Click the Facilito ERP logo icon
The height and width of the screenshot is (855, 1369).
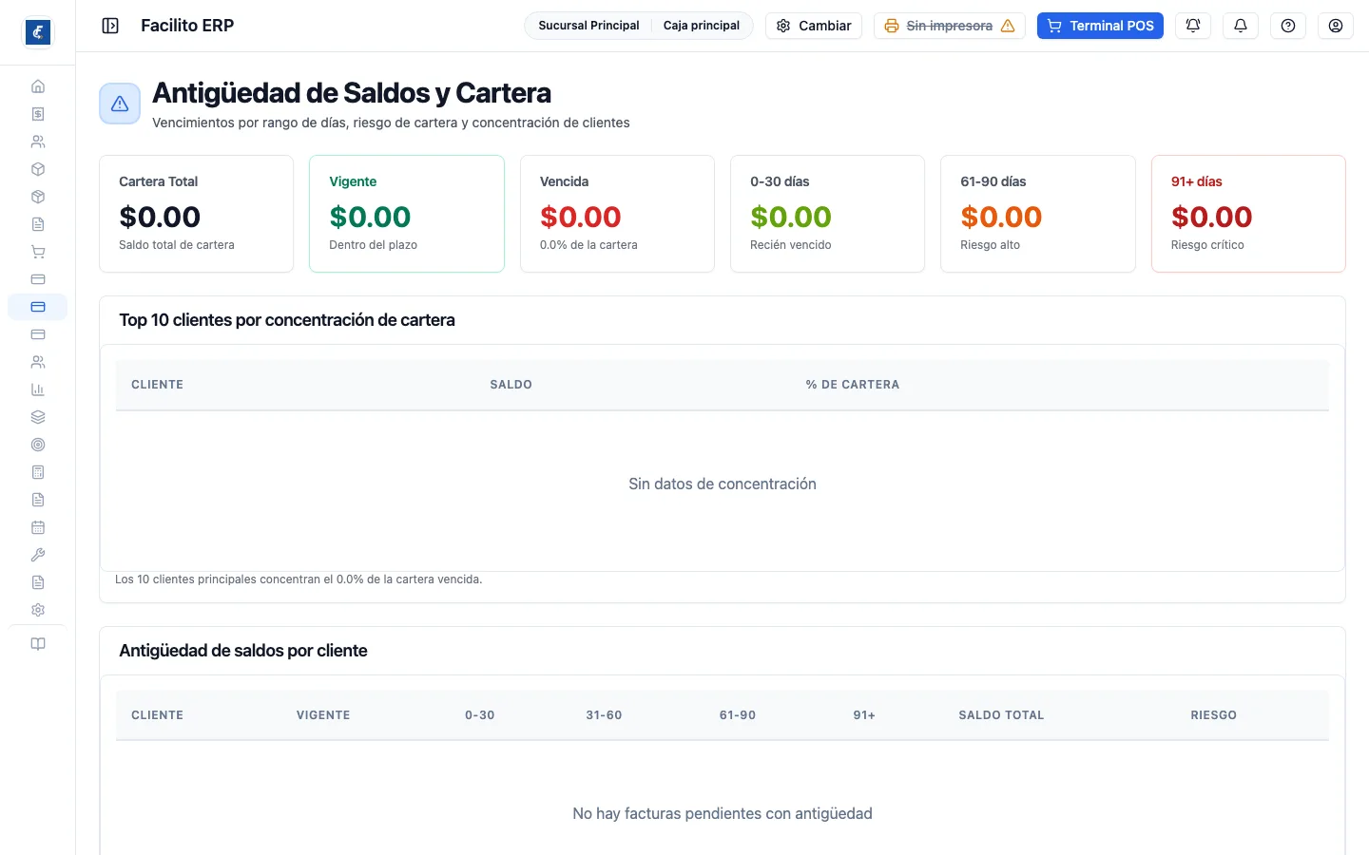(x=38, y=32)
